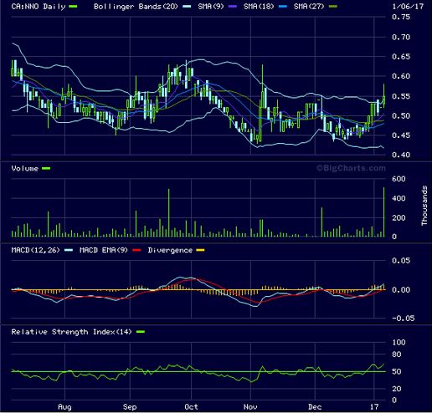Click the Dec month axis label

[315, 407]
